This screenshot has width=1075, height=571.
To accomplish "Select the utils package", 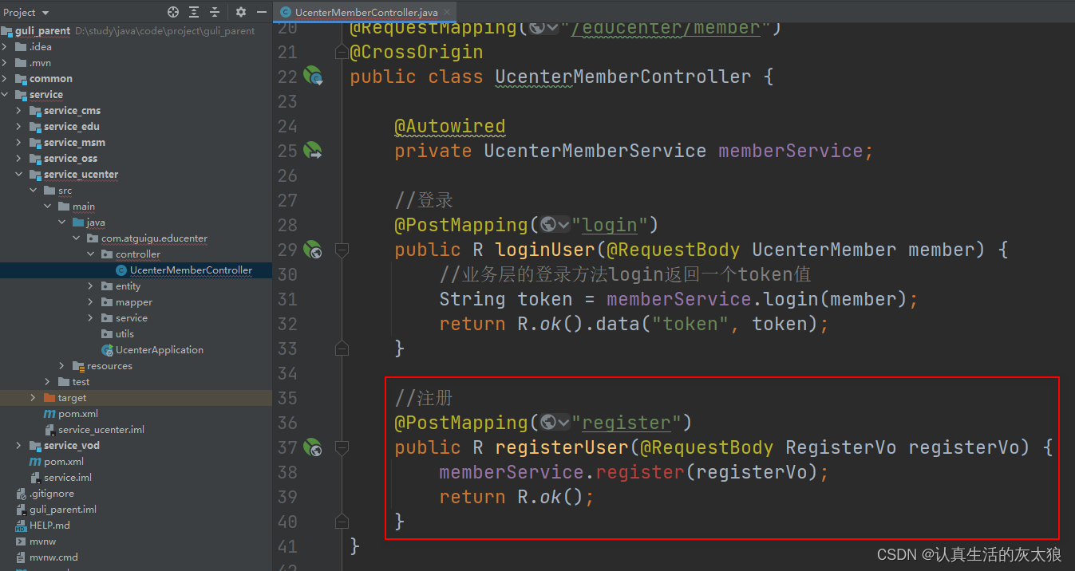I will (124, 334).
